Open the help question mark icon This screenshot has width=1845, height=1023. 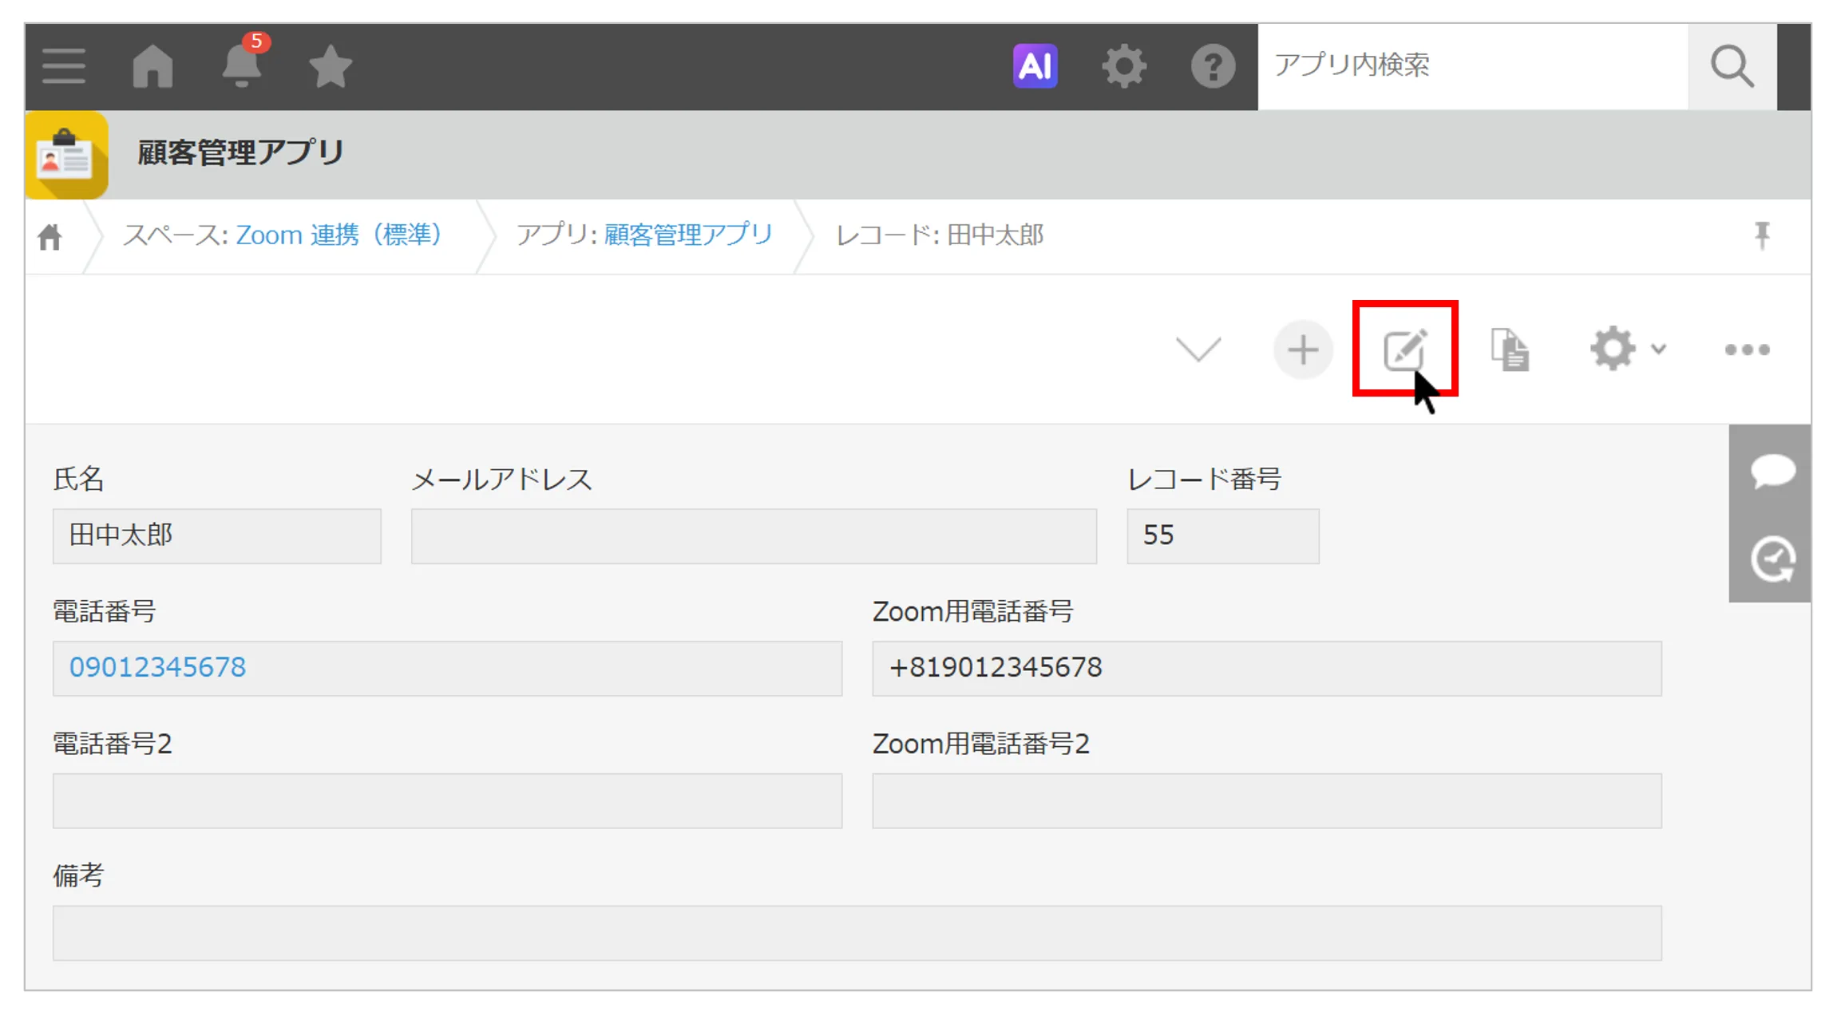click(x=1213, y=65)
